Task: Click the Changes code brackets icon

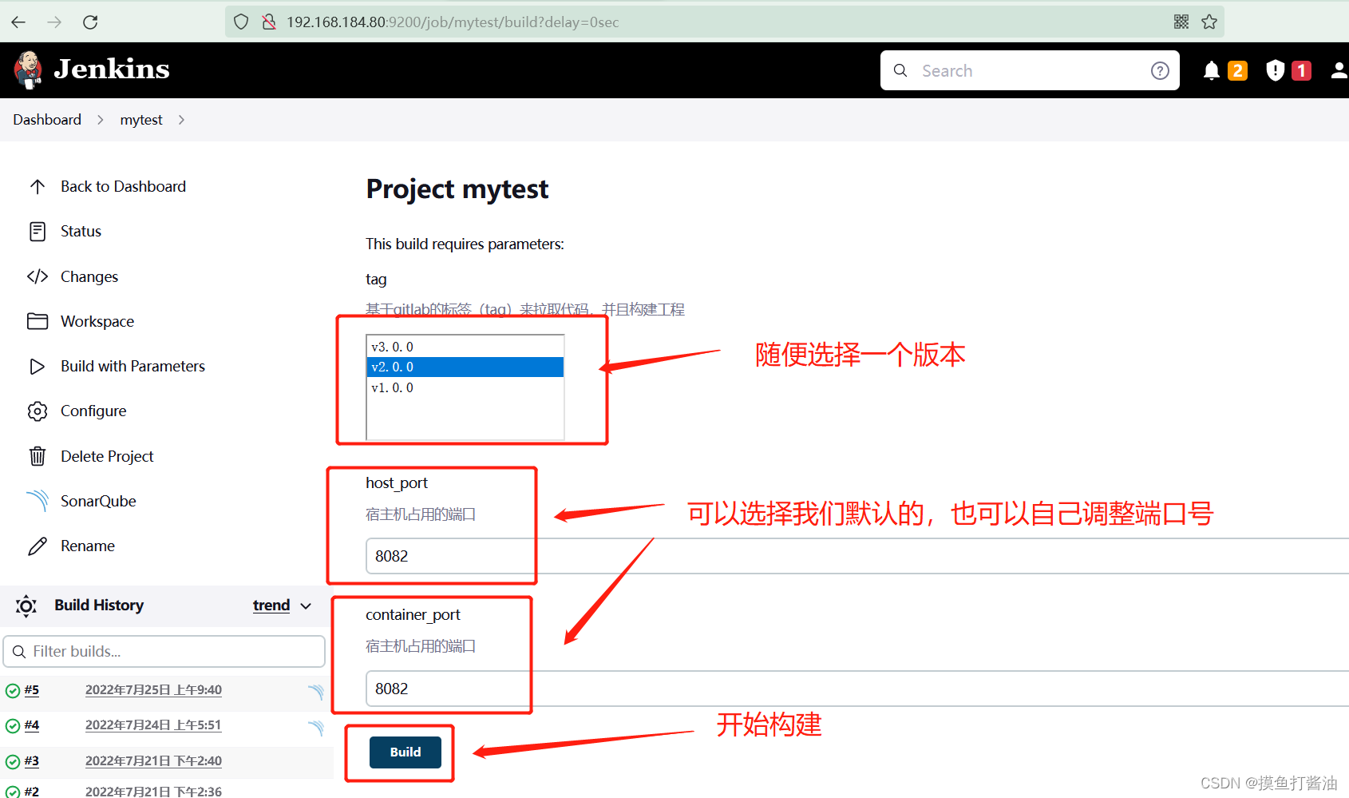Action: (38, 276)
